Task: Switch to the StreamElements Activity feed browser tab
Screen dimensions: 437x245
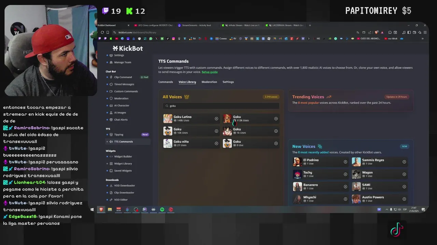Action: tap(196, 25)
